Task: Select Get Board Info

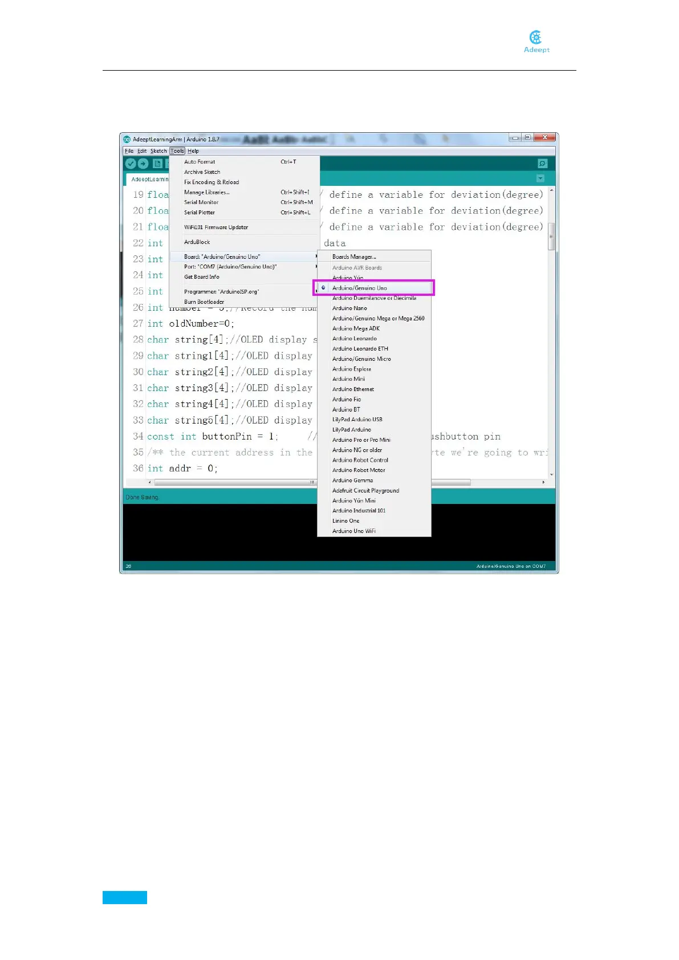Action: click(x=244, y=277)
